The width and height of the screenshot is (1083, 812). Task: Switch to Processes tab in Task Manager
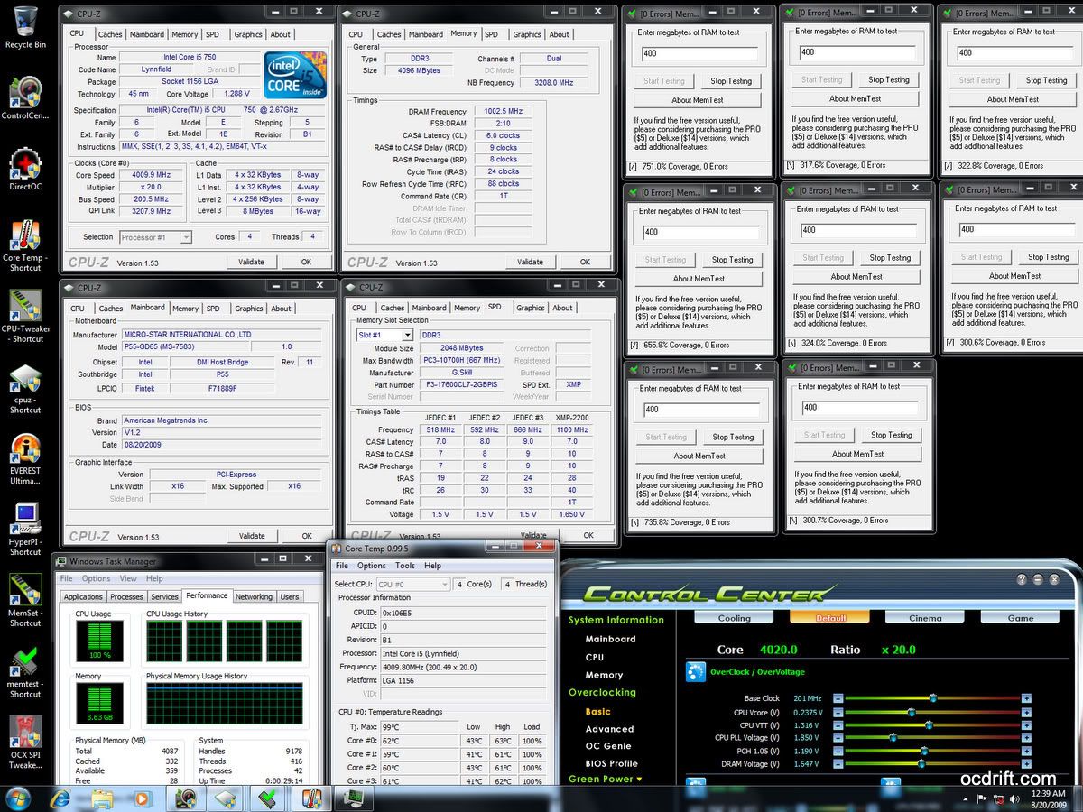126,596
